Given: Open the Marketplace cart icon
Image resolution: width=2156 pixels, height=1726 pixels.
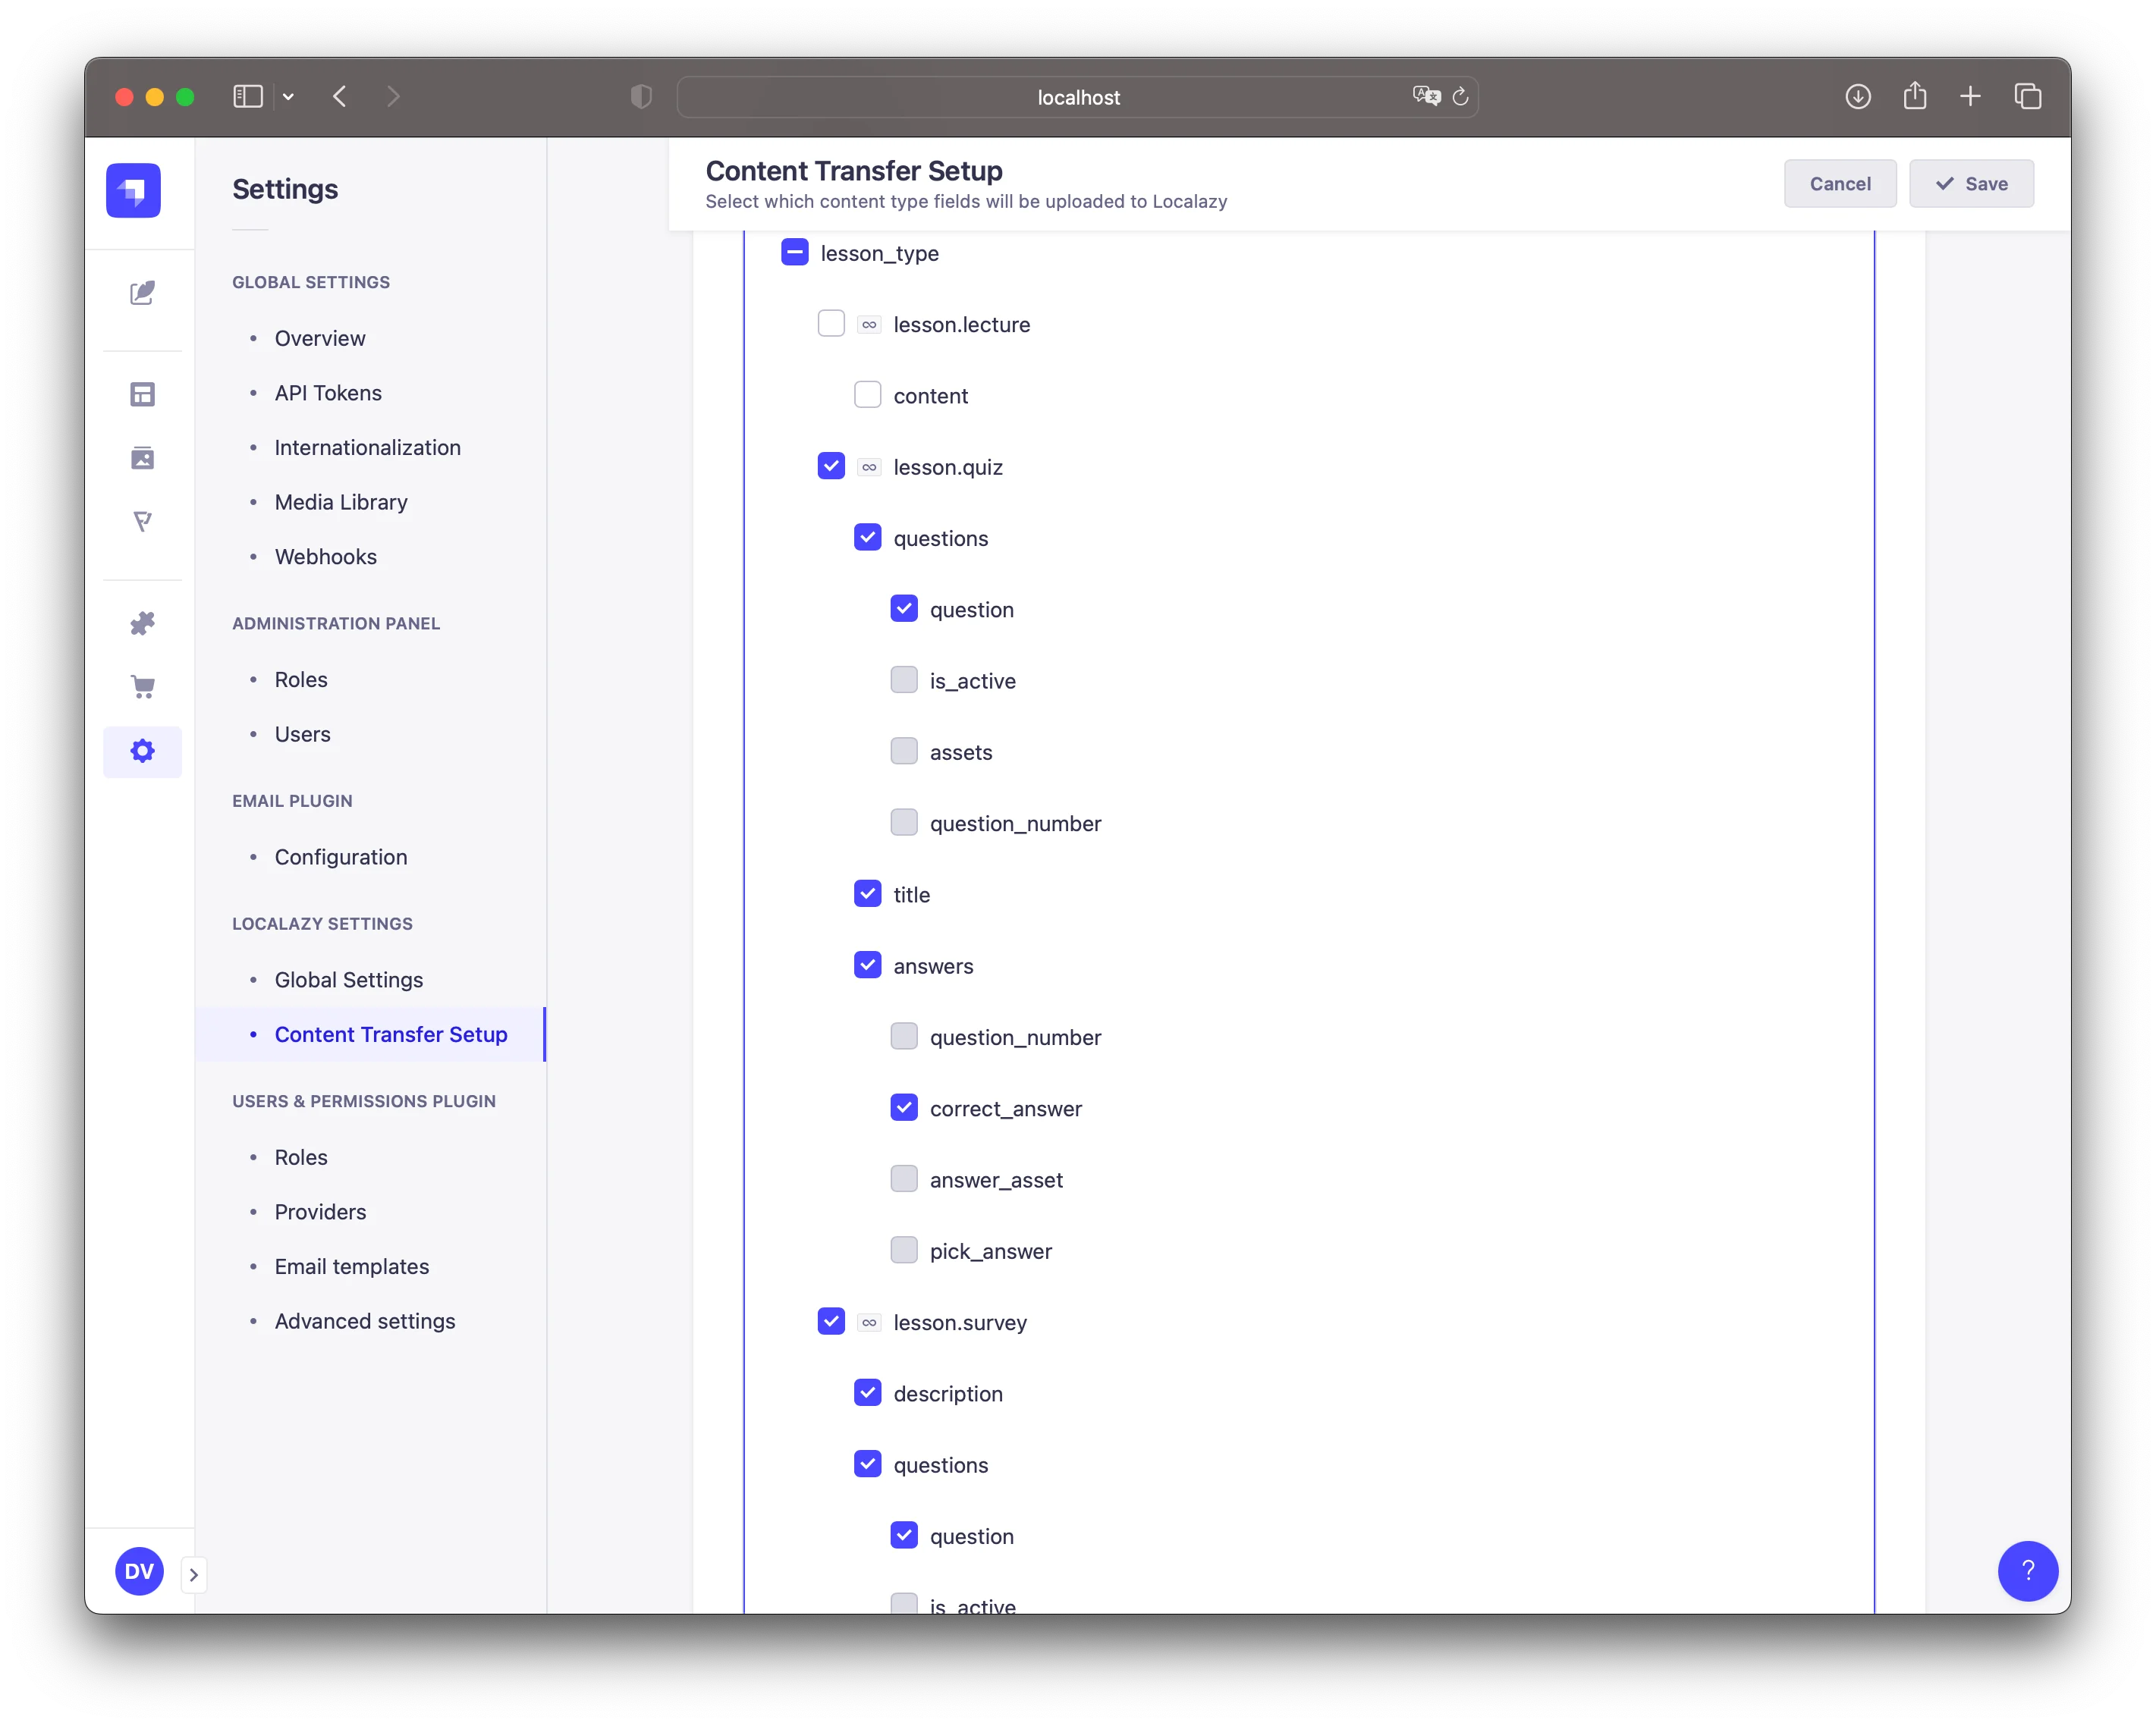Looking at the screenshot, I should coord(143,686).
